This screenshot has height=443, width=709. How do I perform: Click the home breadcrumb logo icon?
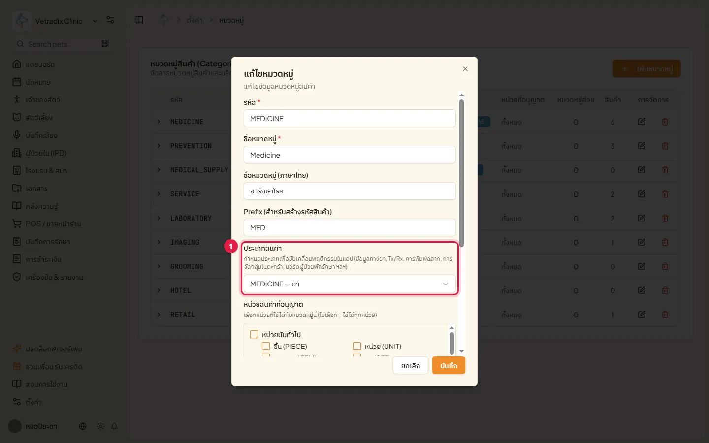(164, 20)
